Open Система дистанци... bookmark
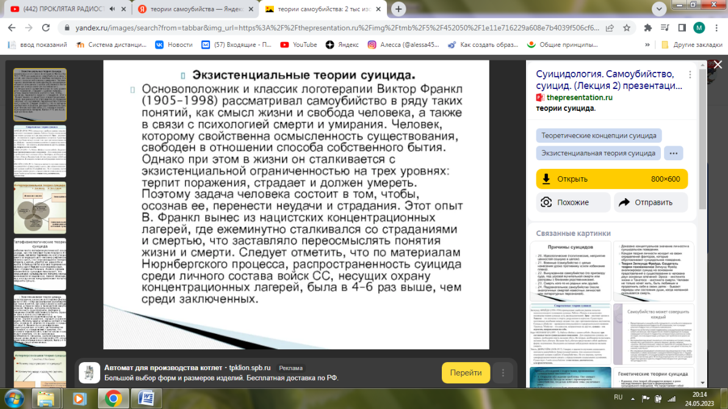 112,45
